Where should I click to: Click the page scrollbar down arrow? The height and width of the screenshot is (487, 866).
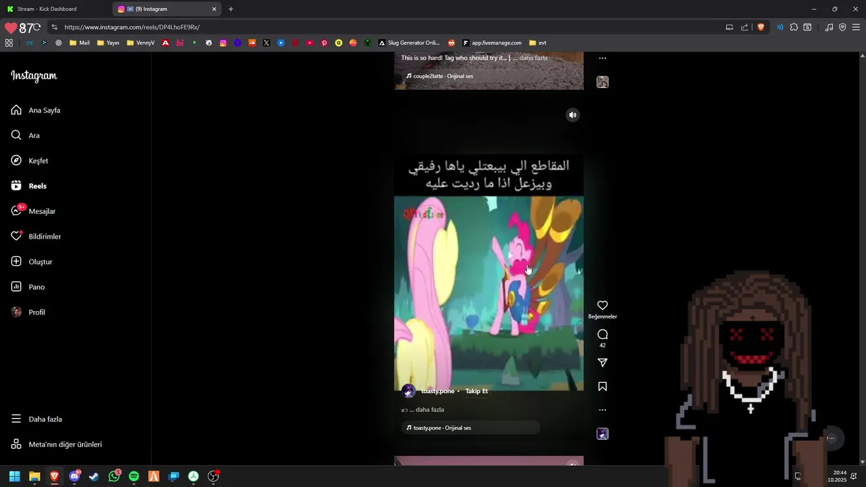pyautogui.click(x=862, y=462)
